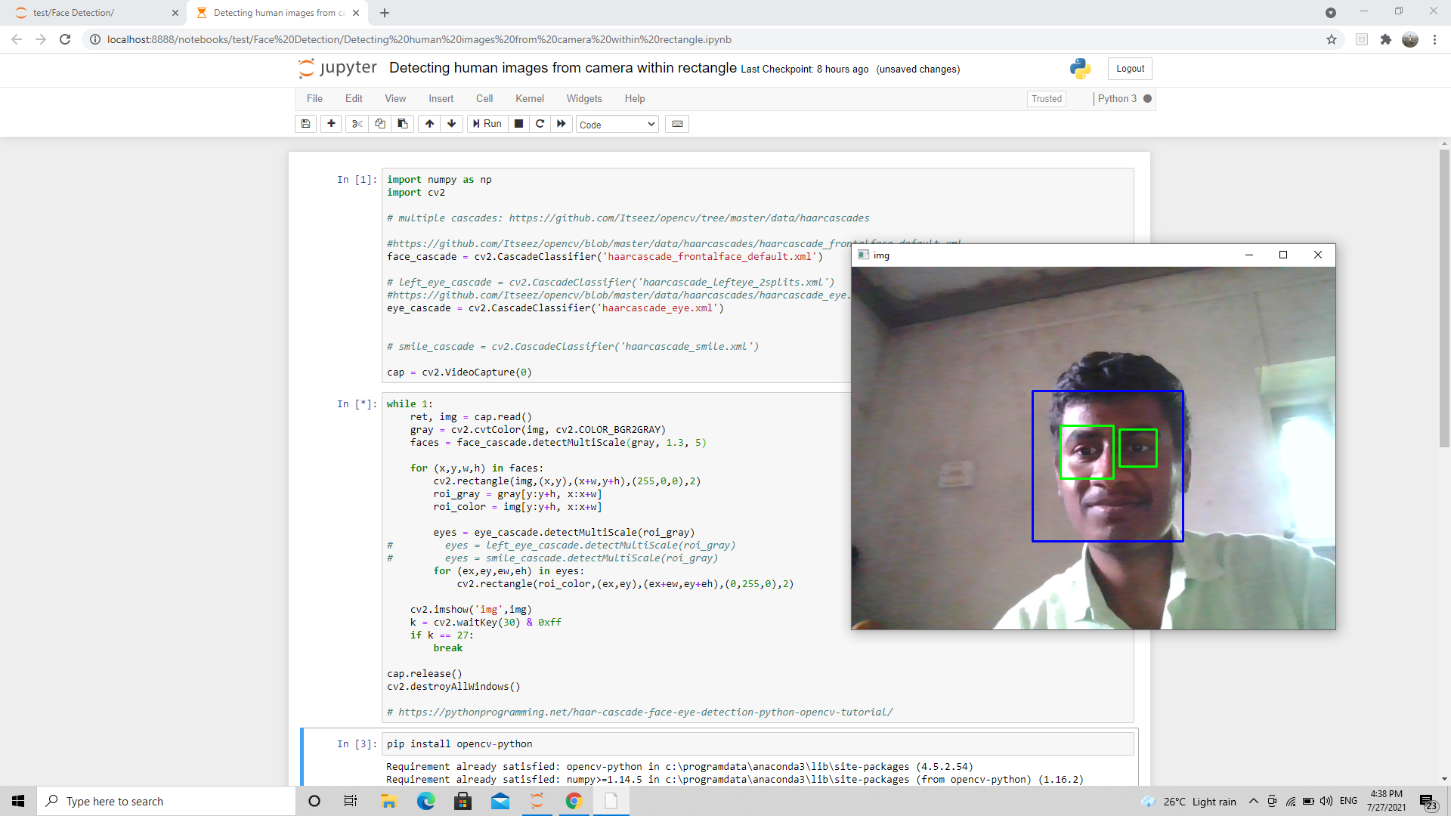Maximize the img preview window
Screen dimensions: 1451x816
1283,255
